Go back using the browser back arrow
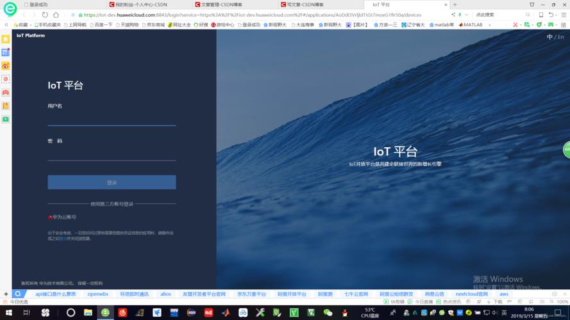The height and width of the screenshot is (320, 570). 24,15
